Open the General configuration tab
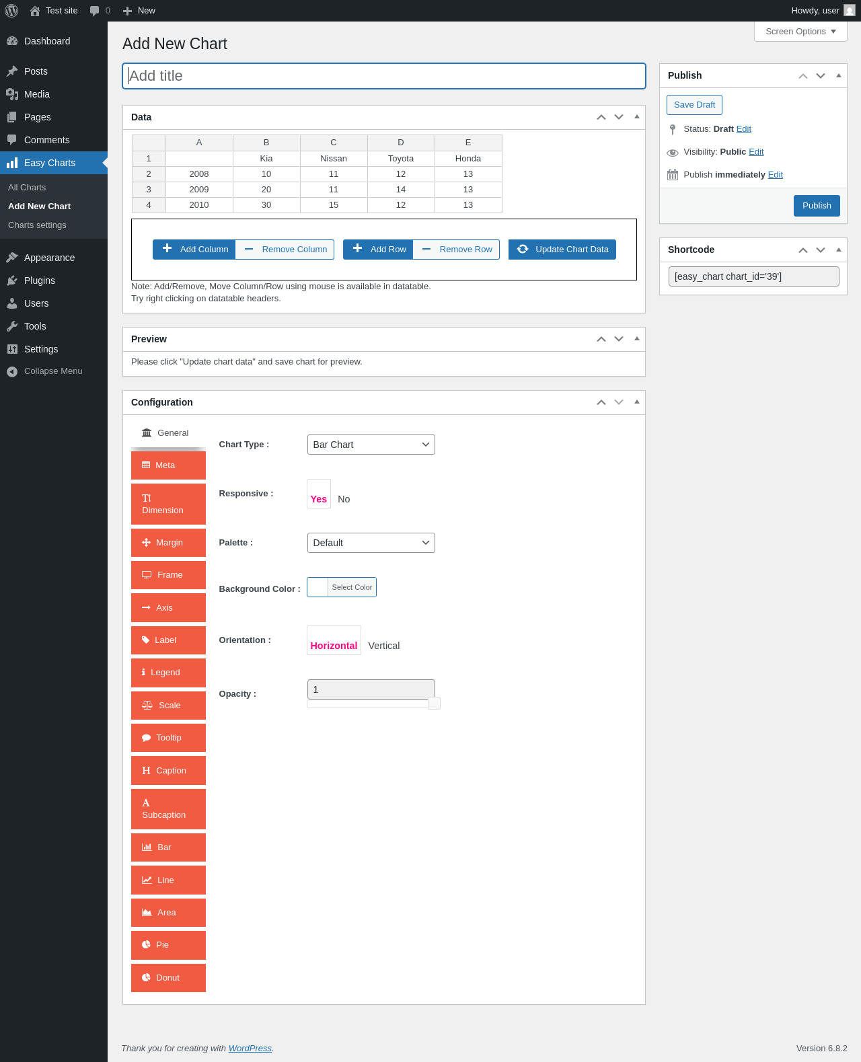The width and height of the screenshot is (861, 1062). (168, 433)
